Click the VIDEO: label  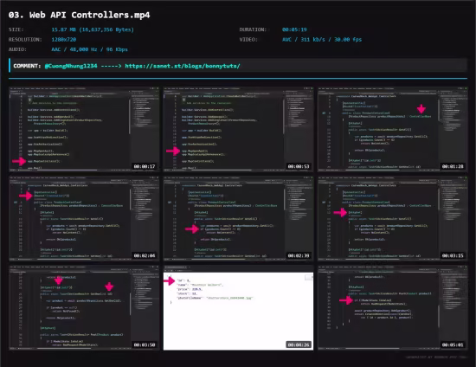click(x=248, y=40)
